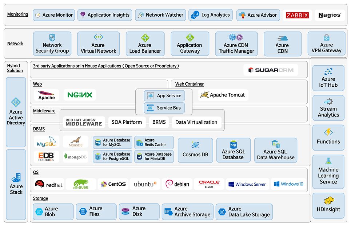The width and height of the screenshot is (351, 226).
Task: Open the Log Analytics icon
Action: pos(195,15)
